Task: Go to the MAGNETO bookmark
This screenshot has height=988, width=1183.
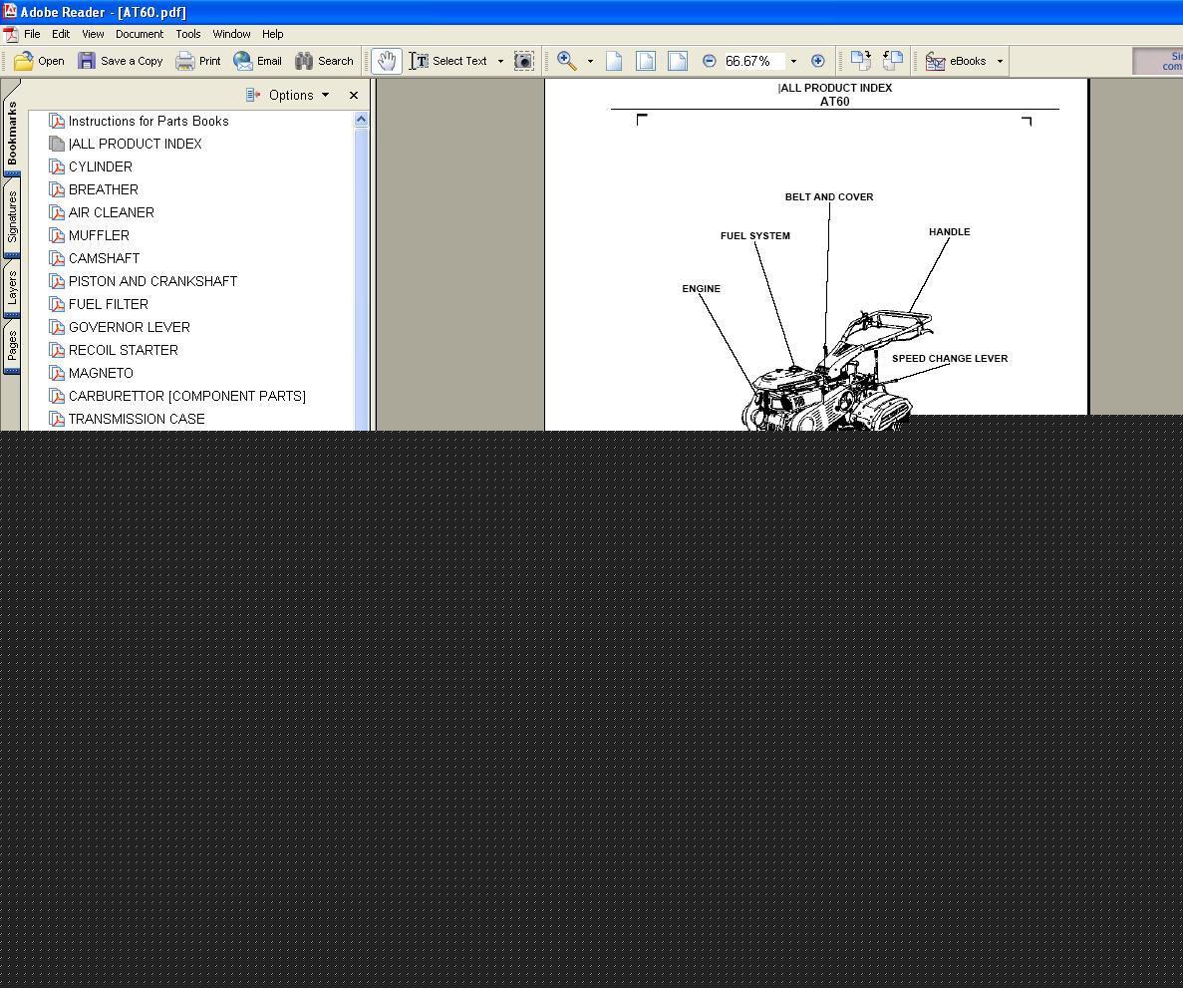Action: click(x=101, y=373)
